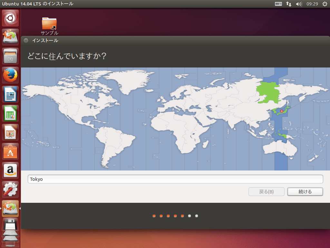The width and height of the screenshot is (330, 248).
Task: Open the Amazon launcher icon
Action: pyautogui.click(x=10, y=170)
